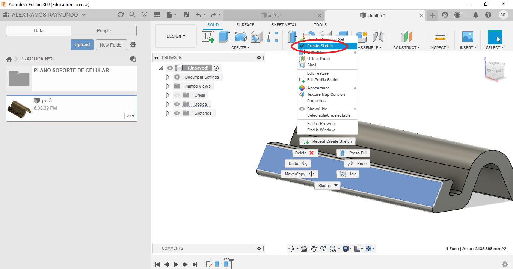
Task: Select the Extrude tool in toolbar
Action: [x=224, y=37]
